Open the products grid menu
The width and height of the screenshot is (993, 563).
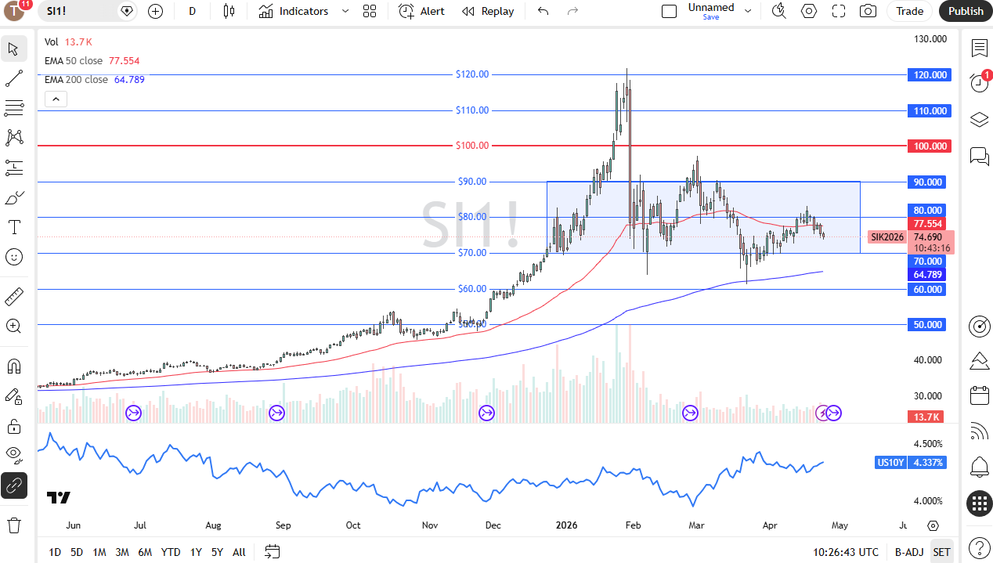[x=979, y=503]
